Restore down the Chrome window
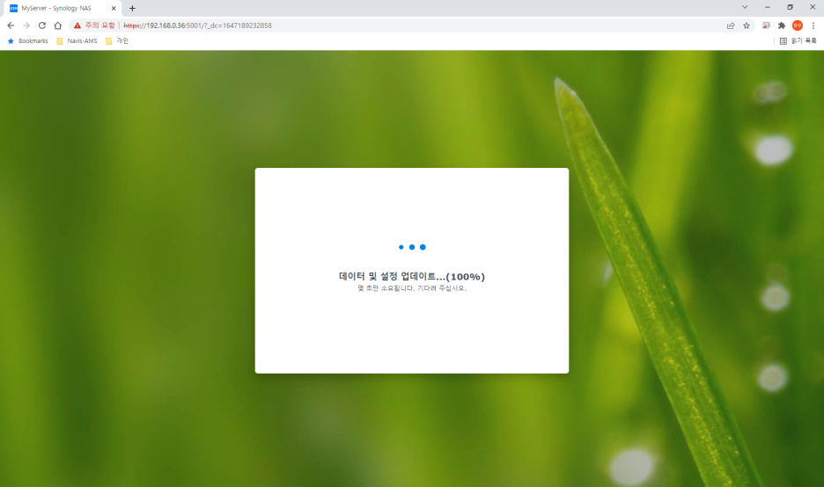The image size is (824, 487). pos(790,7)
